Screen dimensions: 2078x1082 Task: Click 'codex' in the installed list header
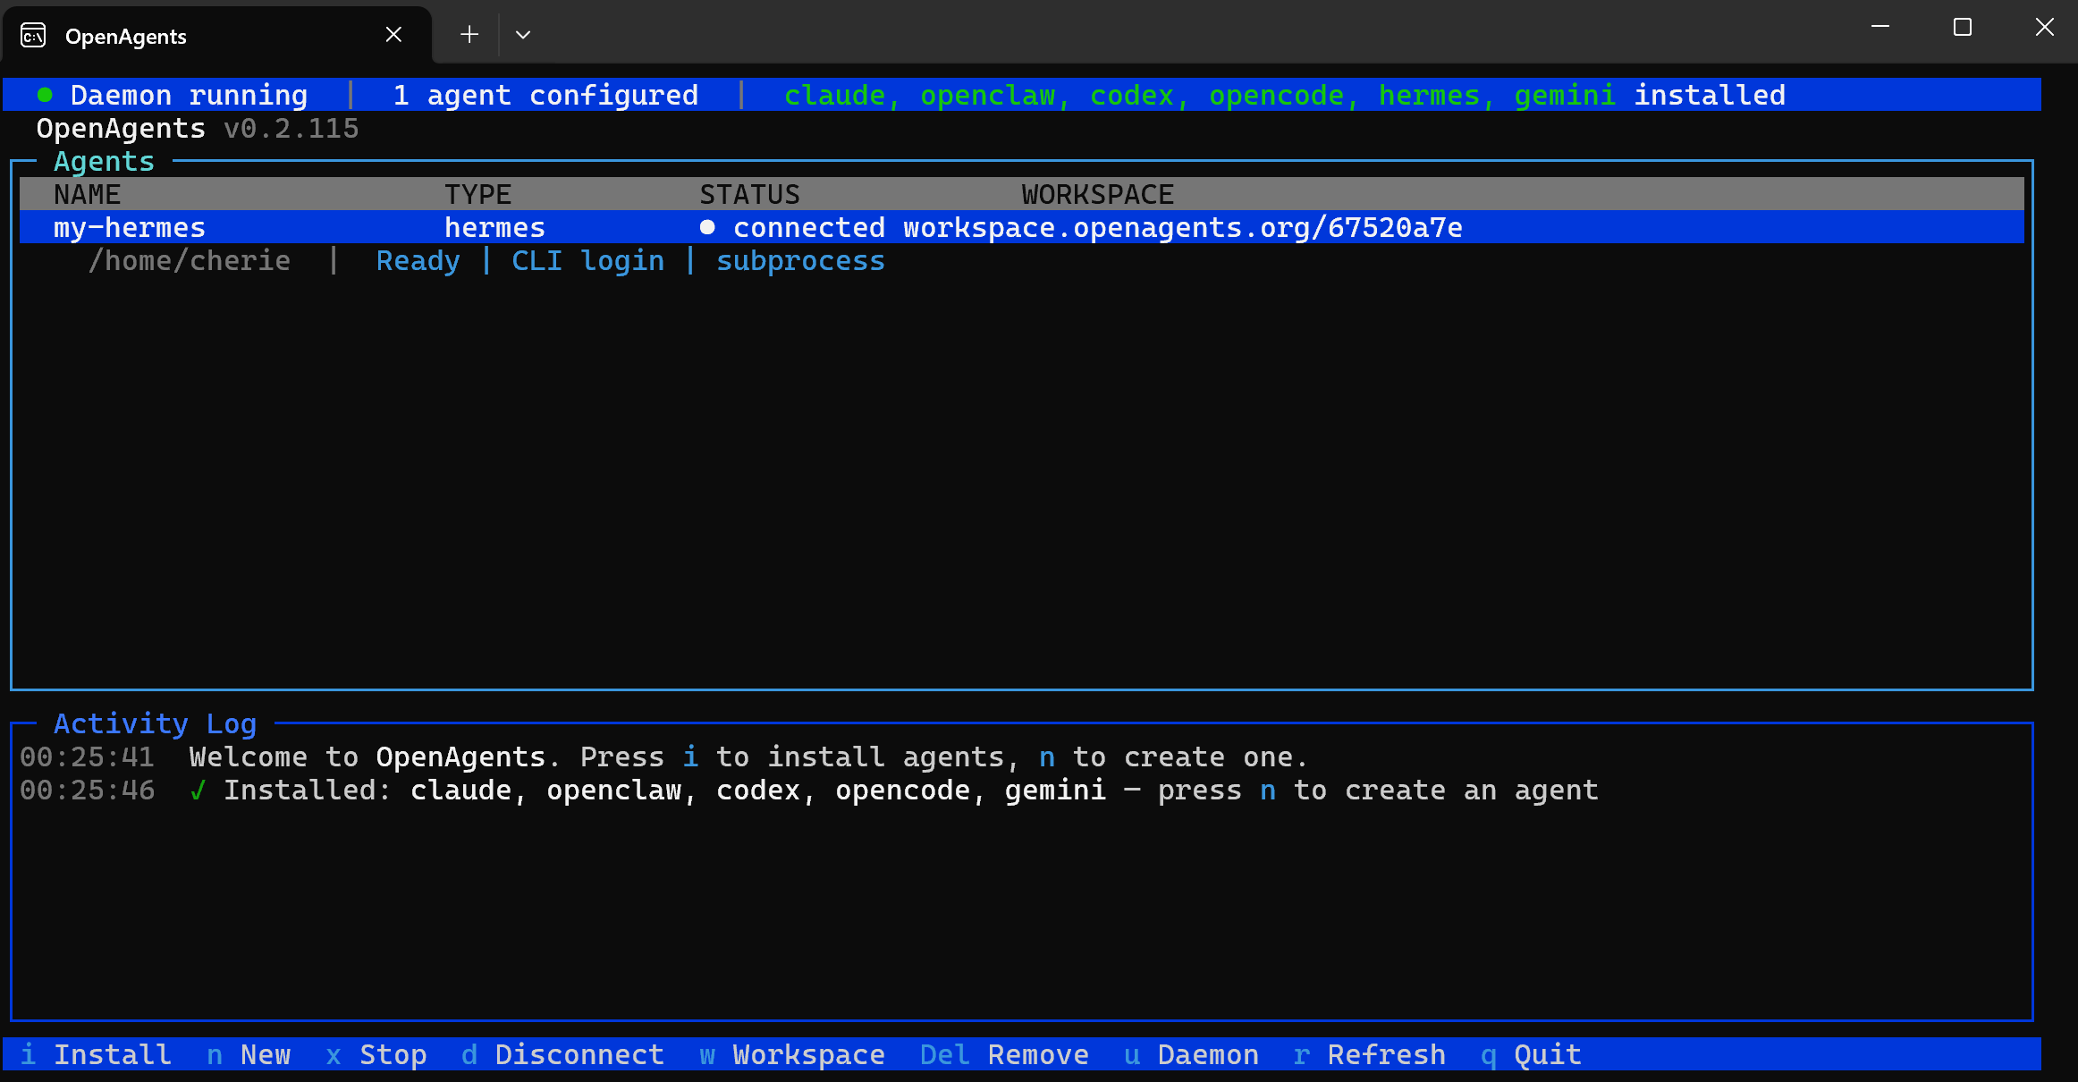coord(1132,95)
